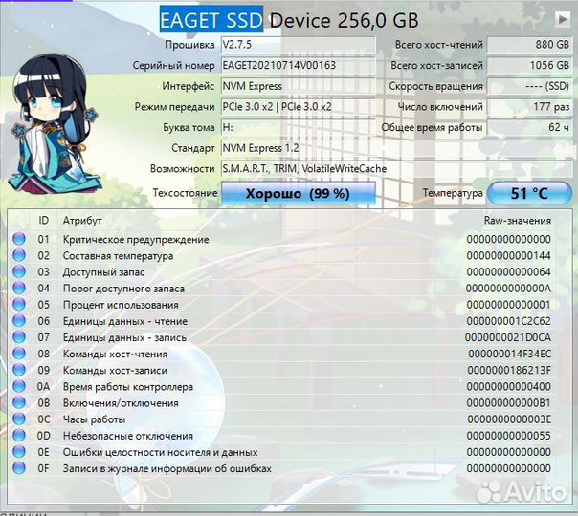Click status orb for Критическое предупреждение row
578x516 pixels.
(19, 239)
